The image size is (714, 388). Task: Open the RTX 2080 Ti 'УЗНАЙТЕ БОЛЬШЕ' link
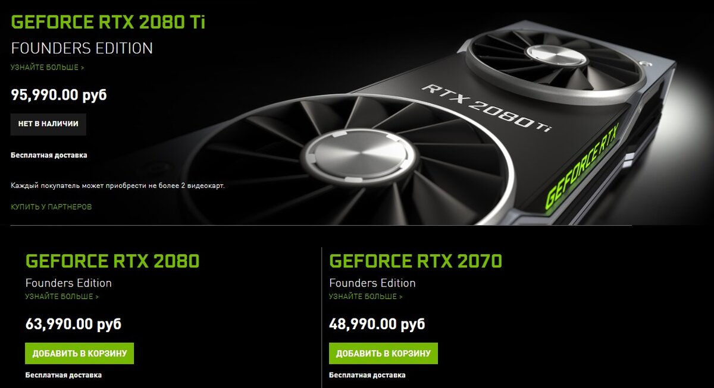click(x=48, y=68)
